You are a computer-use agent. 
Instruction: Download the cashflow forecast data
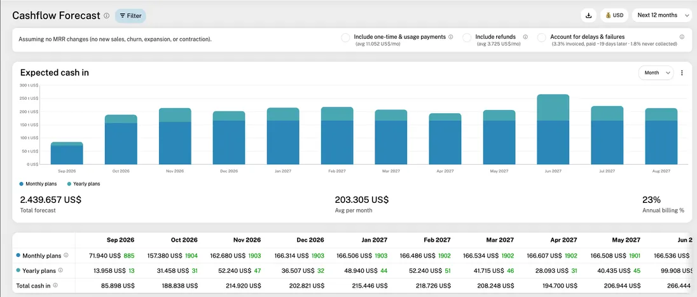(588, 15)
